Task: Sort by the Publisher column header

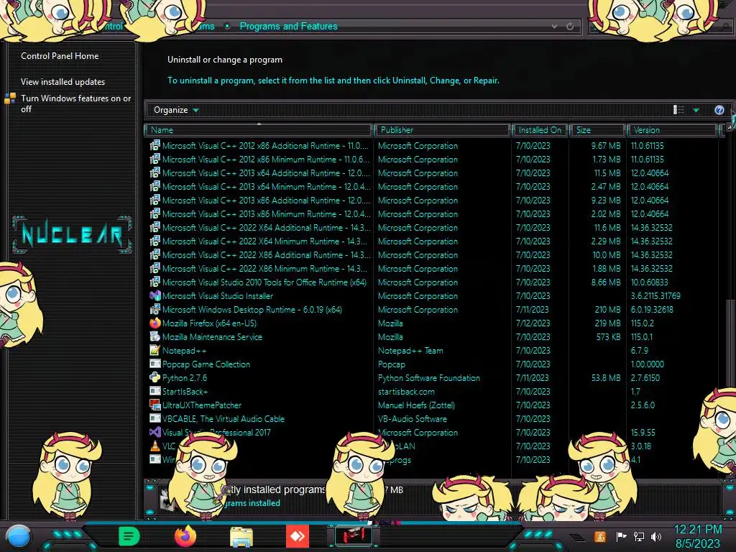Action: pos(442,130)
